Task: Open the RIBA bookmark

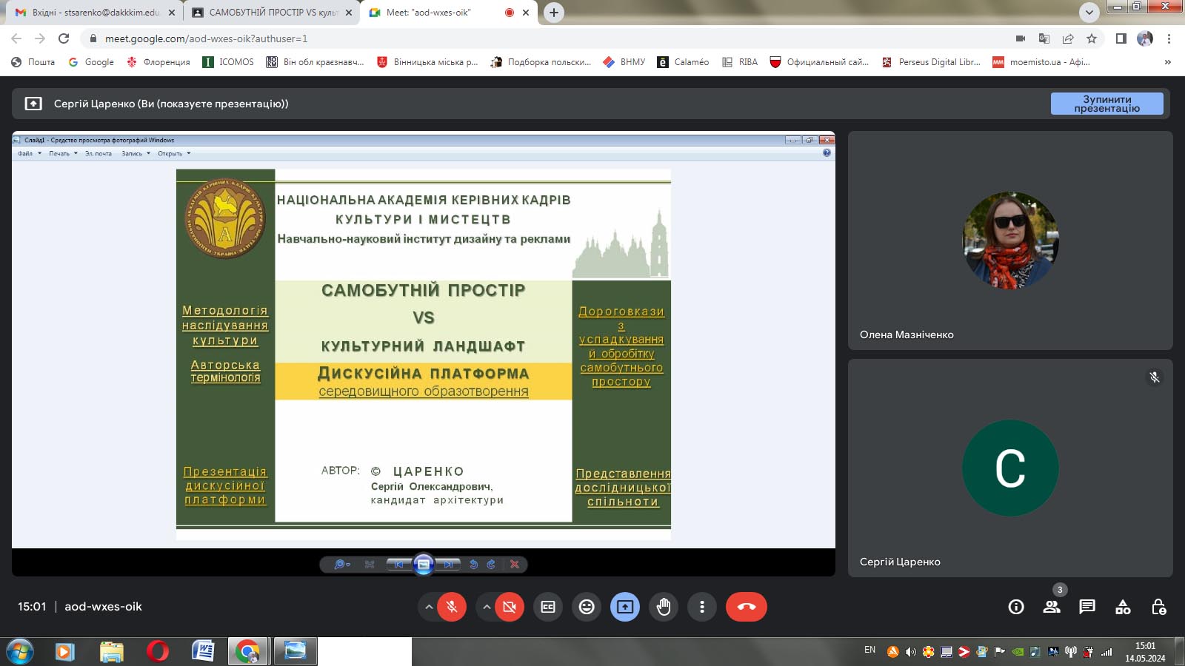Action: (x=740, y=62)
